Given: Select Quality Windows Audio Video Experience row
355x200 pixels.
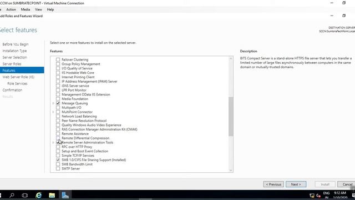Looking at the screenshot, I should point(91,125).
